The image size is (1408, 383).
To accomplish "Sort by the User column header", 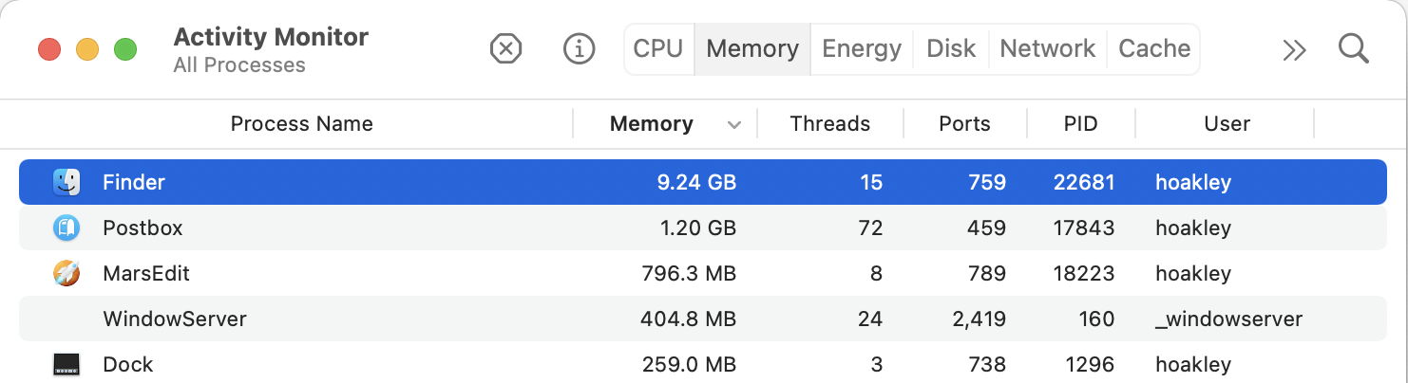I will coord(1227,123).
